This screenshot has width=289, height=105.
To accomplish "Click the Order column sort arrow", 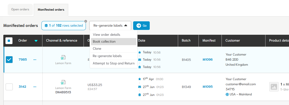I will 36,41.
